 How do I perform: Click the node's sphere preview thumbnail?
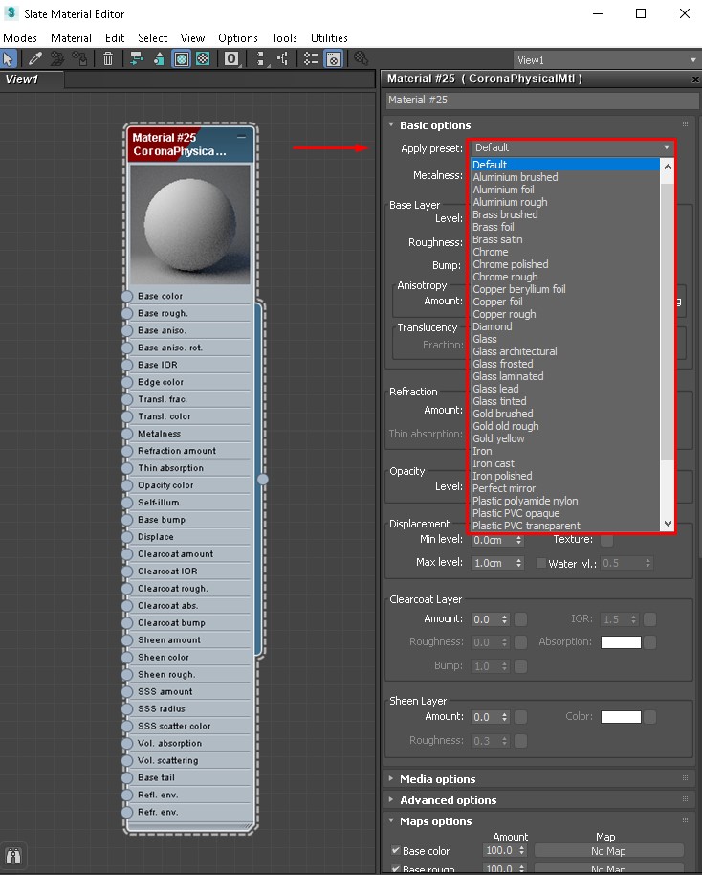click(x=190, y=225)
